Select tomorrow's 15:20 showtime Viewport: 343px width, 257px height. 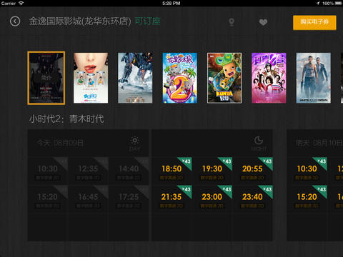point(307,199)
